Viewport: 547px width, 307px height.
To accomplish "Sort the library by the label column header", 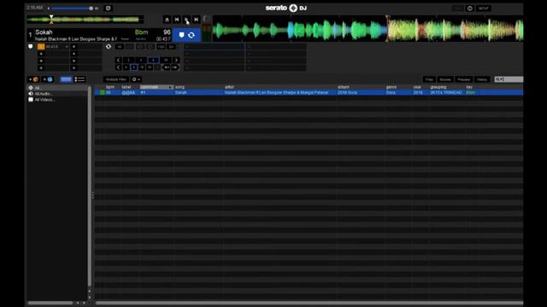I will (x=126, y=87).
